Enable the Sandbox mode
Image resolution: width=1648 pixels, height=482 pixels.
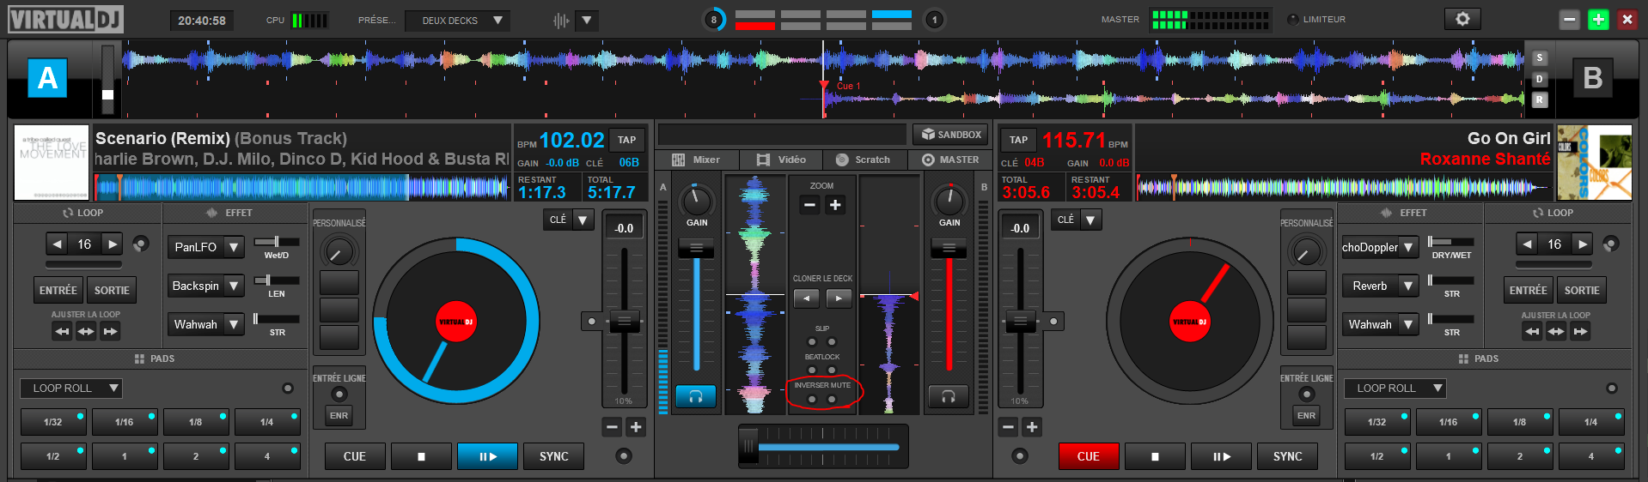point(950,135)
